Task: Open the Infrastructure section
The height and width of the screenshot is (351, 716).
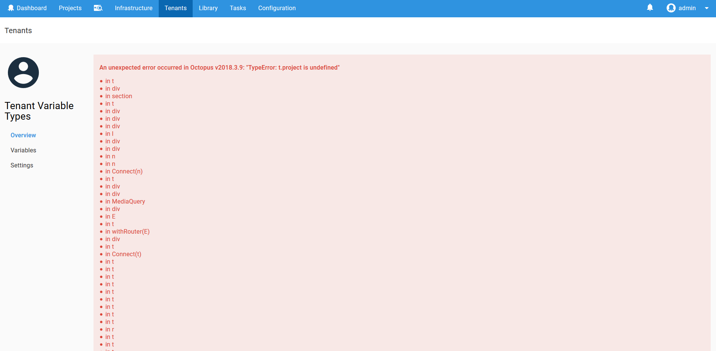Action: tap(133, 8)
